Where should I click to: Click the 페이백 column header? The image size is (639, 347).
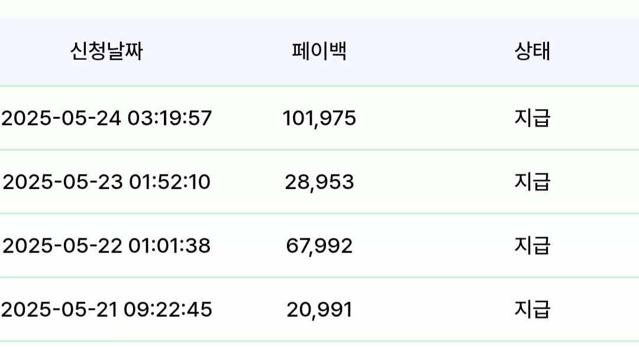tap(319, 51)
